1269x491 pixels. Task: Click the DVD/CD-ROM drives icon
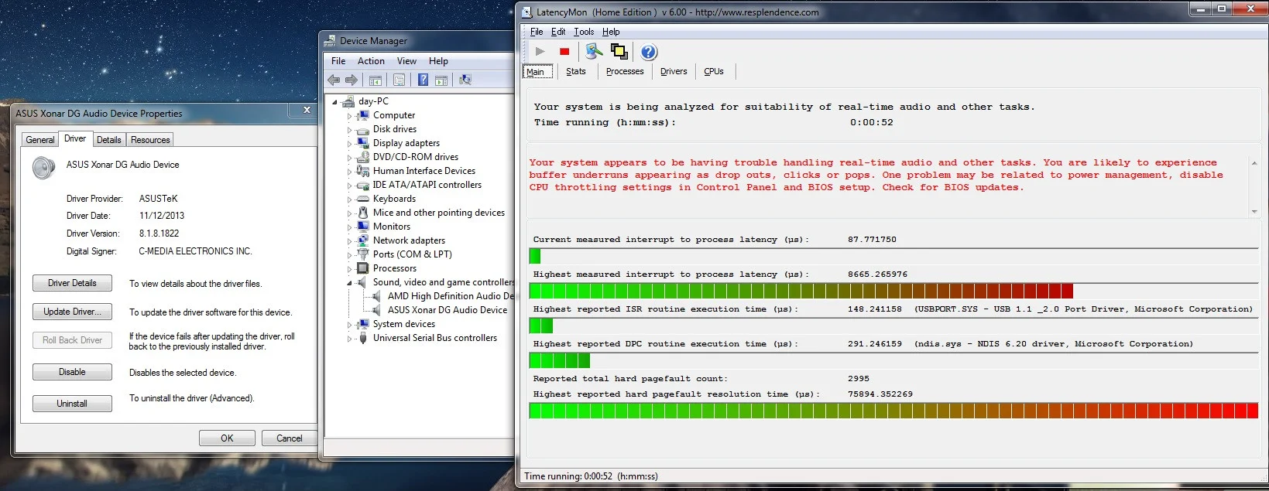click(362, 157)
